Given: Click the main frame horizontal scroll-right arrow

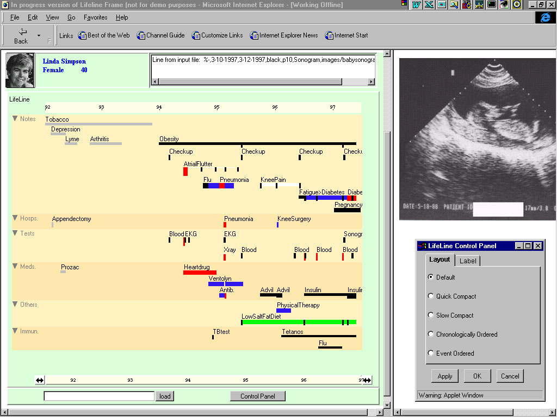Looking at the screenshot, I should 380,413.
